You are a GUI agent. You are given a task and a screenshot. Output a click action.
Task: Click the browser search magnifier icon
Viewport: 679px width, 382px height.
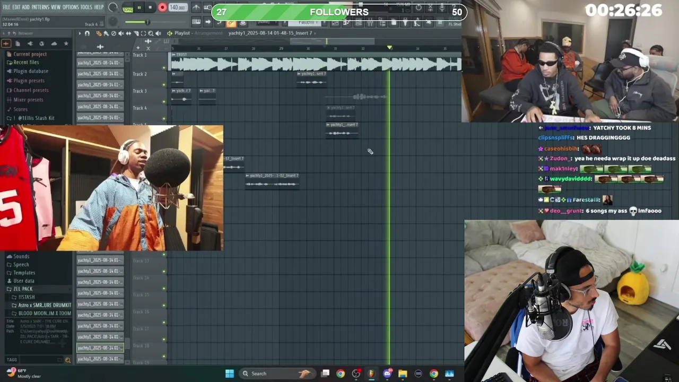tap(67, 360)
